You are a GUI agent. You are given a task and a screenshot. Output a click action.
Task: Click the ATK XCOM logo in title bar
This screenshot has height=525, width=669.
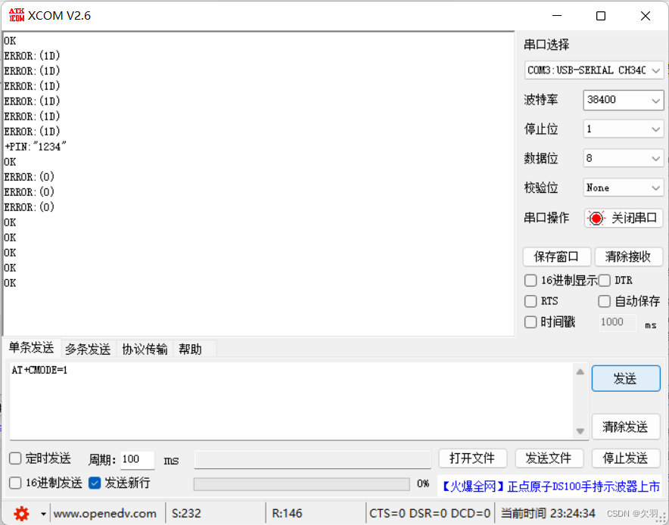[17, 14]
